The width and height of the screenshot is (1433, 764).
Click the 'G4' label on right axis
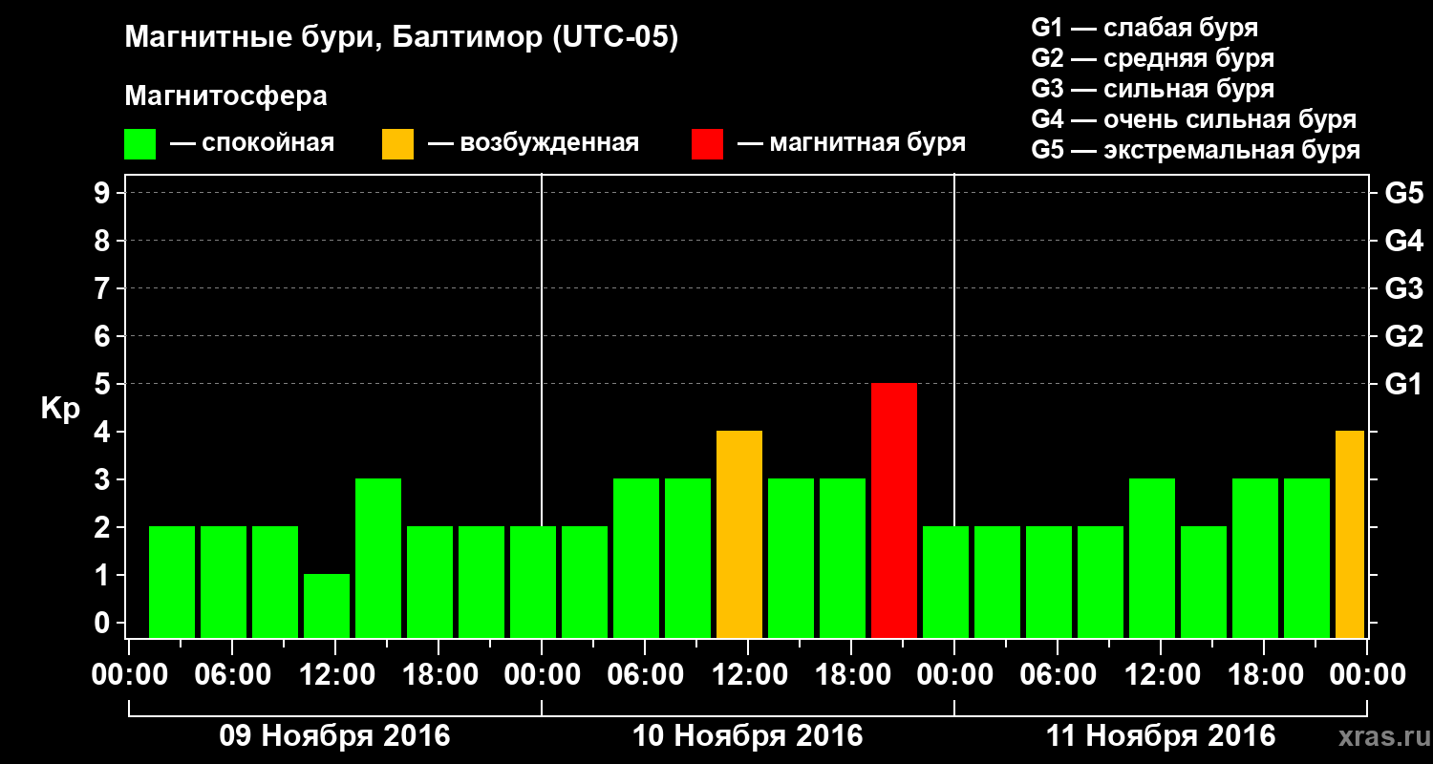coord(1403,241)
